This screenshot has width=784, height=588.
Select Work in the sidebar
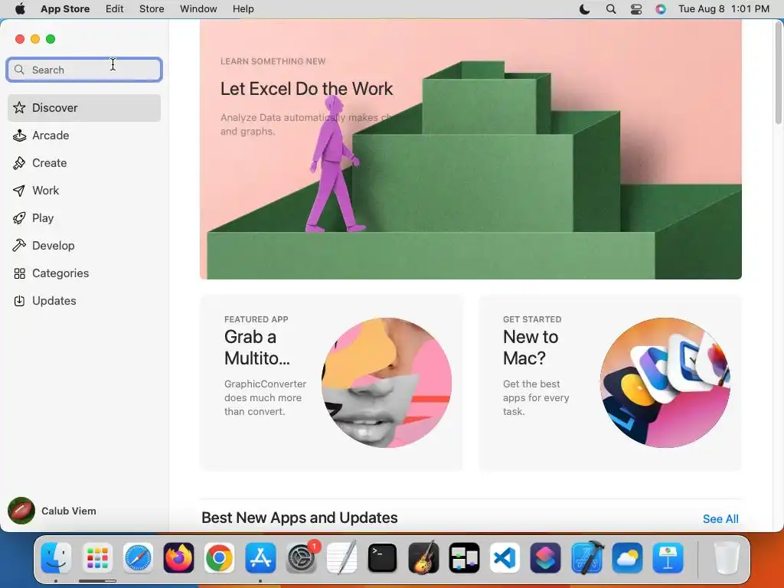[84, 191]
